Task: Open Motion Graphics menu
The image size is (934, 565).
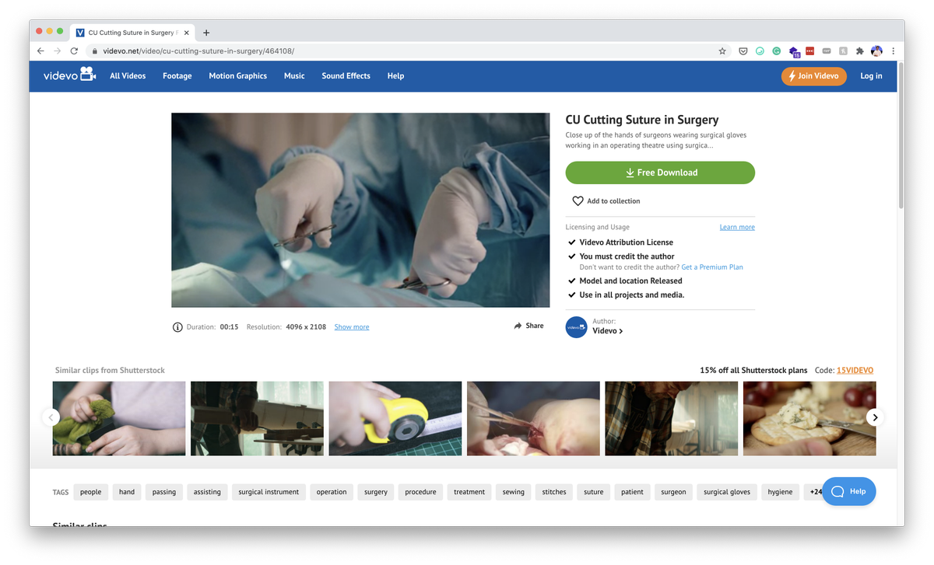Action: [238, 76]
